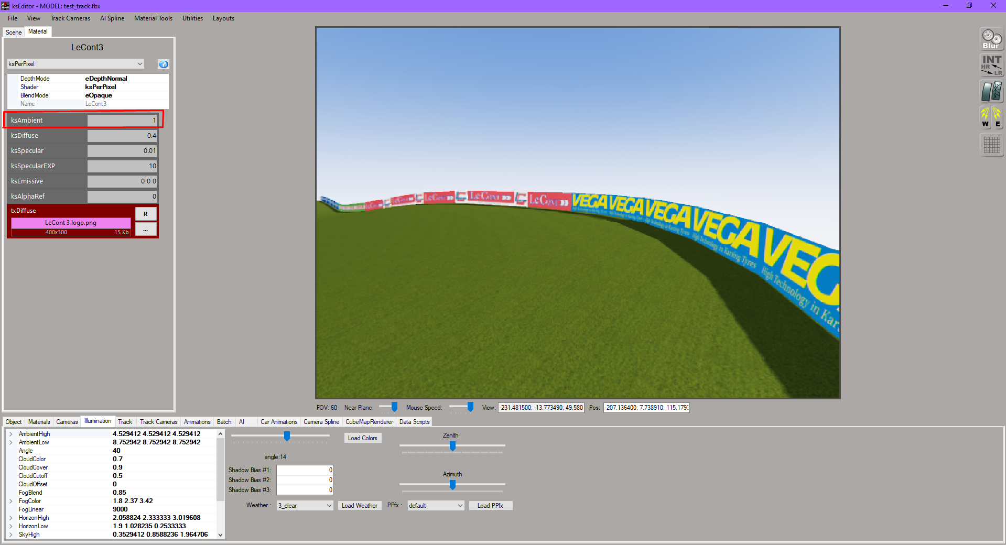The height and width of the screenshot is (545, 1006).
Task: Click the ksDiffuse value field
Action: (122, 136)
